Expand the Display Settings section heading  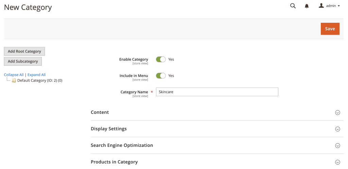tap(109, 129)
